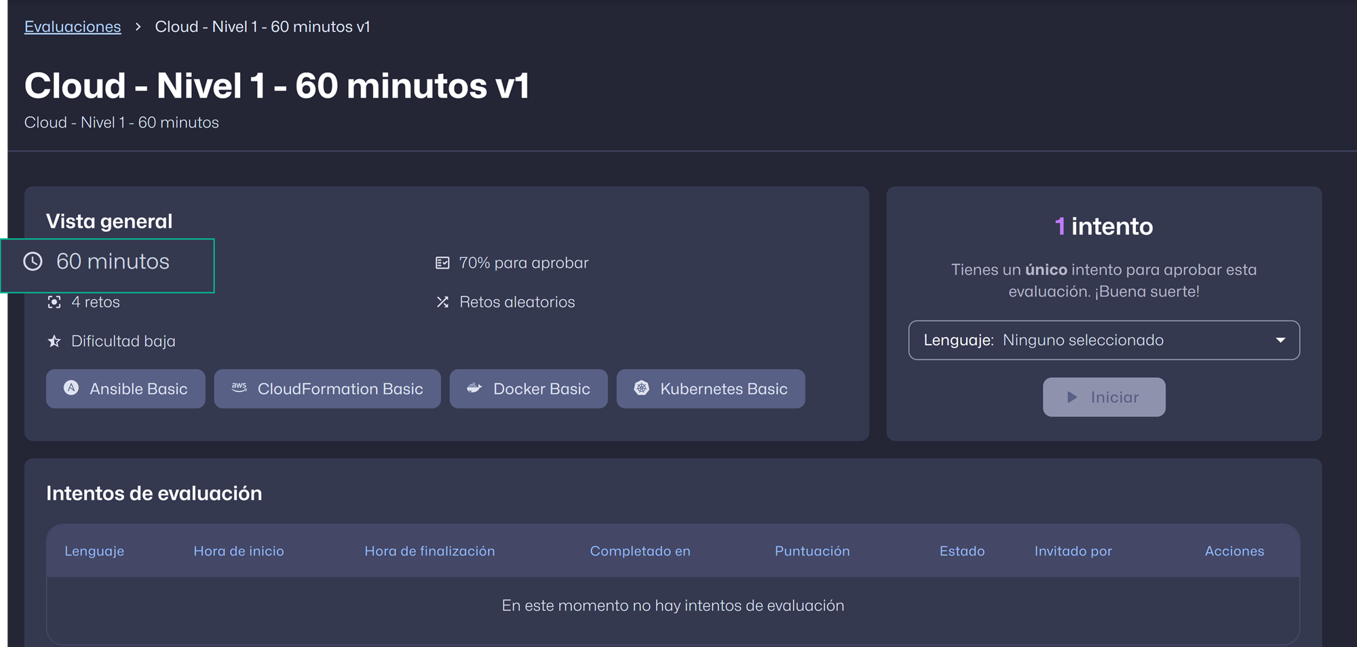
Task: Click the Kubernetes wheel icon
Action: pyautogui.click(x=641, y=388)
